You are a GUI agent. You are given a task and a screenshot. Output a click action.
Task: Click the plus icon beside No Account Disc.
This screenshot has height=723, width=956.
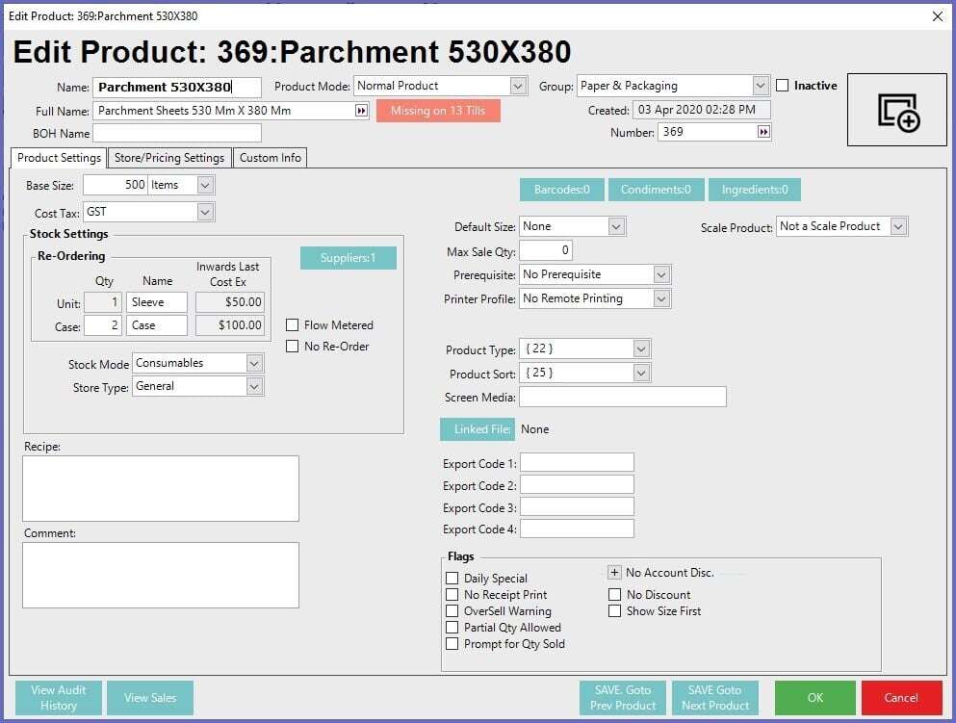[x=615, y=573]
